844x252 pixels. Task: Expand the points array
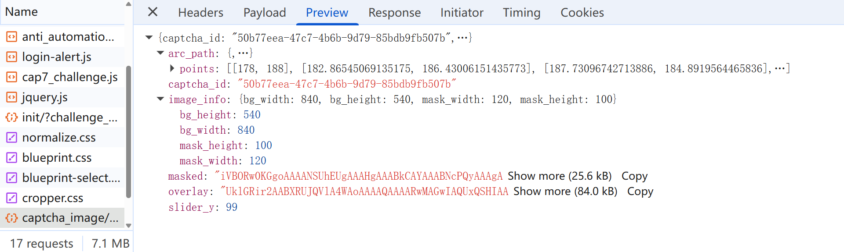point(172,68)
